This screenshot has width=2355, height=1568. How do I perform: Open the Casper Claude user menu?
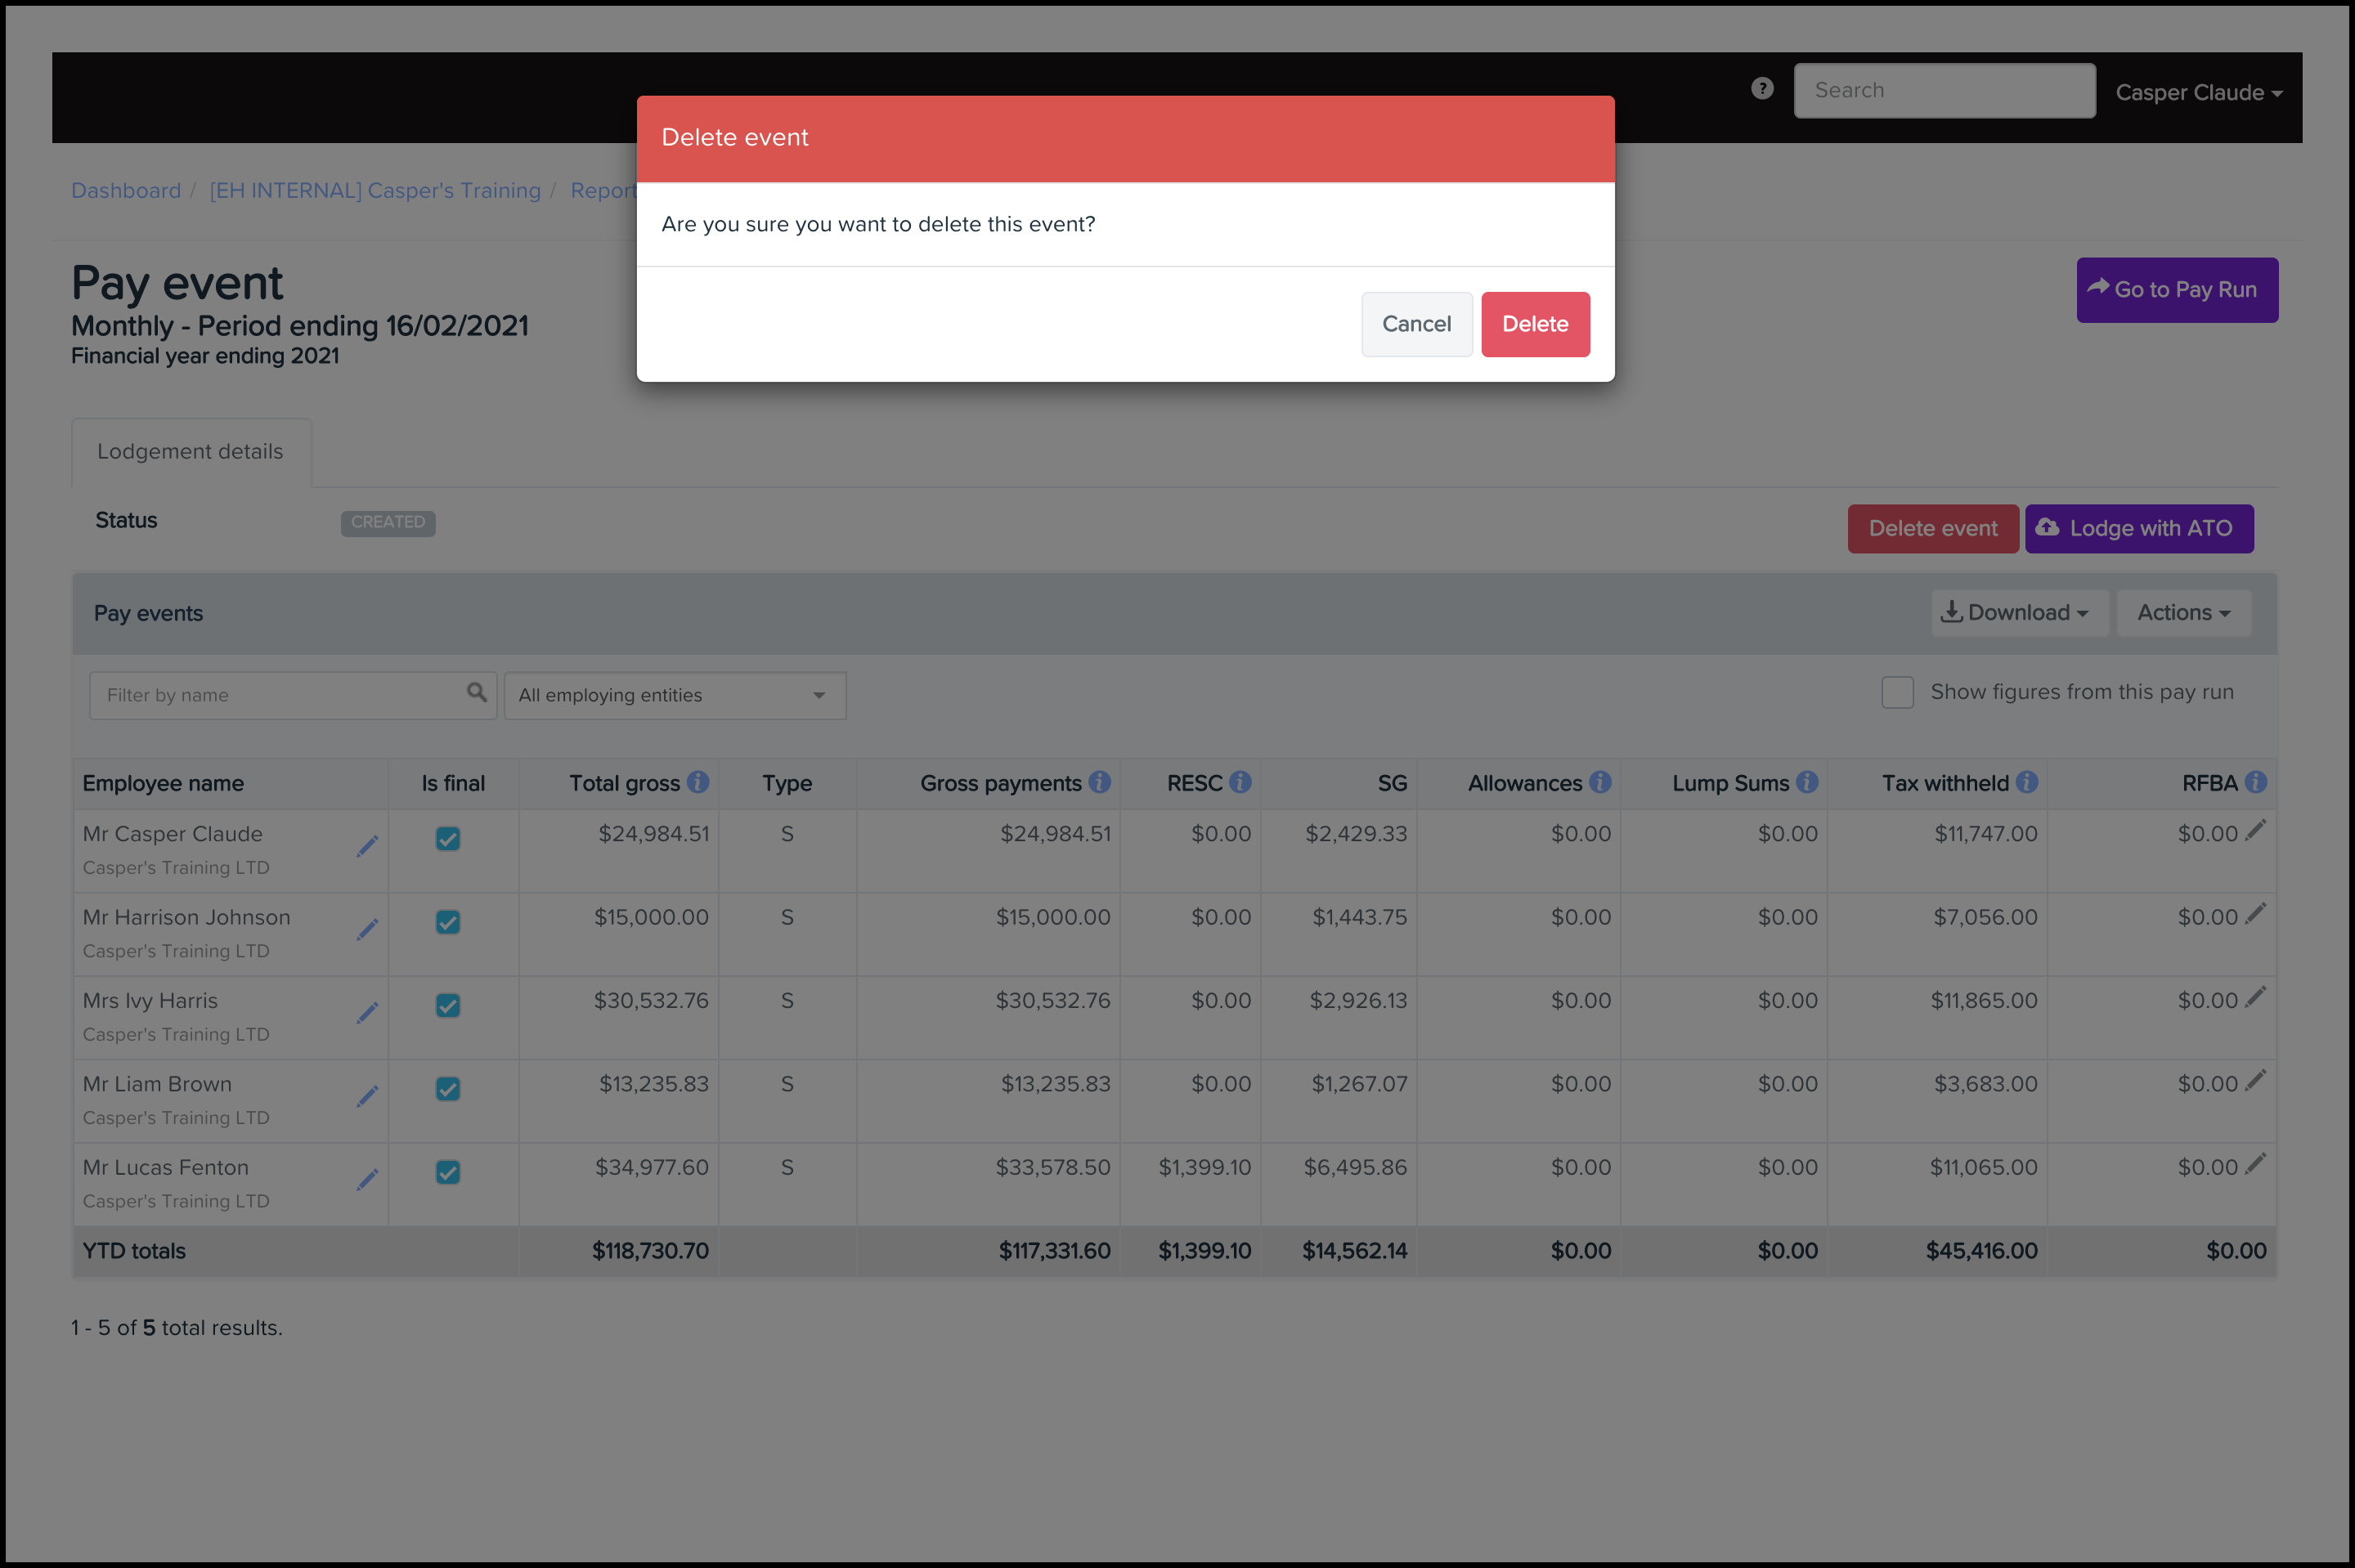(2198, 92)
